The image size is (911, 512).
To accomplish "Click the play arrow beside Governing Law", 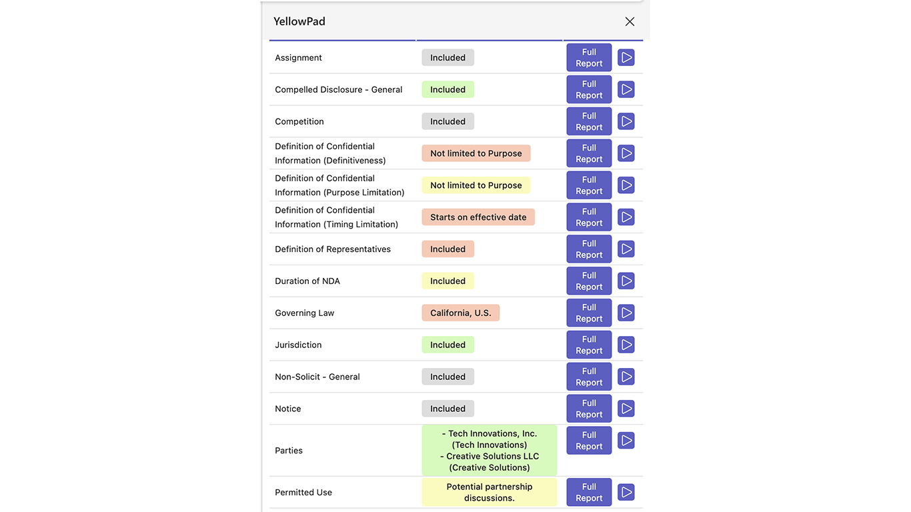I will (626, 313).
